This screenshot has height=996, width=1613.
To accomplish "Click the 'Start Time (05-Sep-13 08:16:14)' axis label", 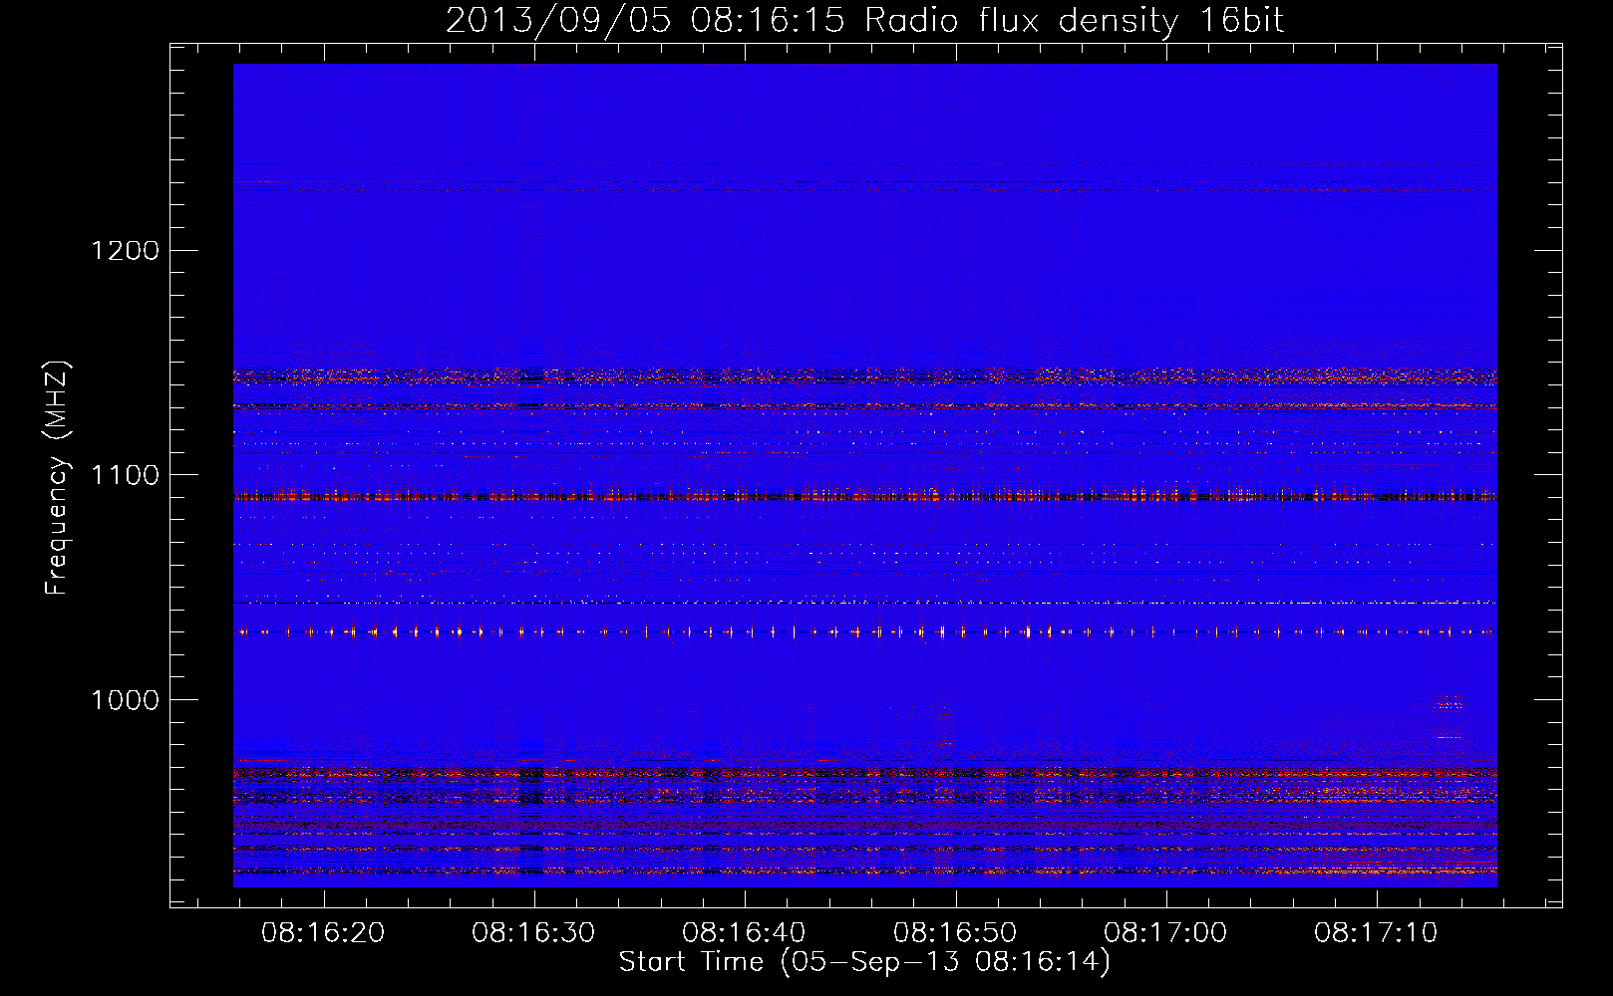I will (864, 962).
